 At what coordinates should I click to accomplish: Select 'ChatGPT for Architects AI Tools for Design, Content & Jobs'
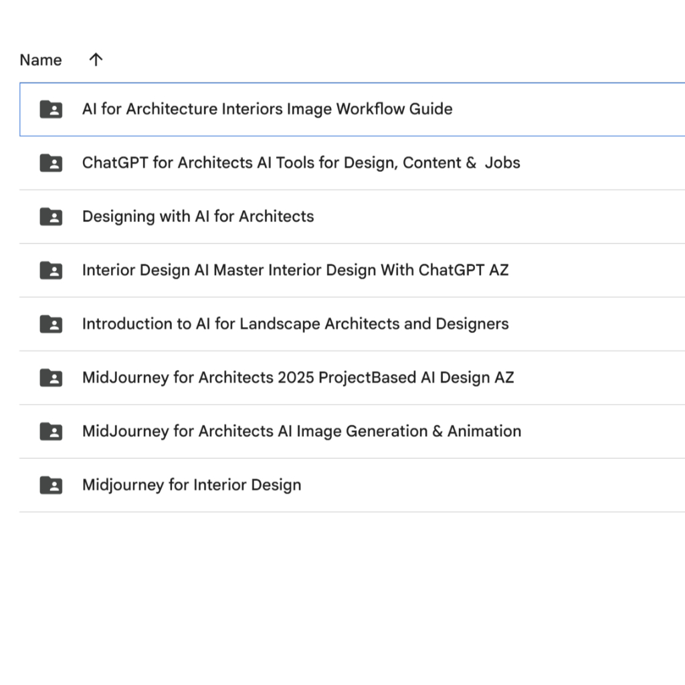(x=301, y=163)
